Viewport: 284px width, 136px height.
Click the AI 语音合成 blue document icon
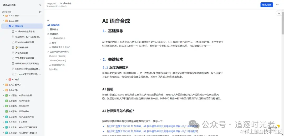pyautogui.click(x=10, y=26)
